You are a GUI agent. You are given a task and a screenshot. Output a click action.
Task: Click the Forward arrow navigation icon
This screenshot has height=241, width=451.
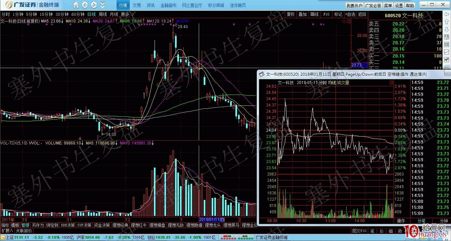94,5
